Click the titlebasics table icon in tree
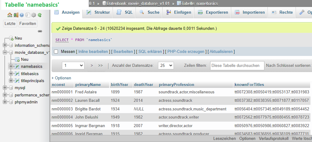This screenshot has width=312, height=142. point(17,74)
